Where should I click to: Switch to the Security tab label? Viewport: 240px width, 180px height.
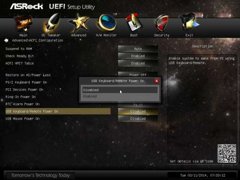[x=161, y=35]
